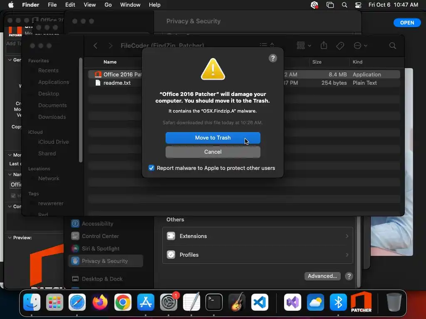Viewport: 426px width, 319px height.
Task: Open the Apple menu
Action: (11, 5)
